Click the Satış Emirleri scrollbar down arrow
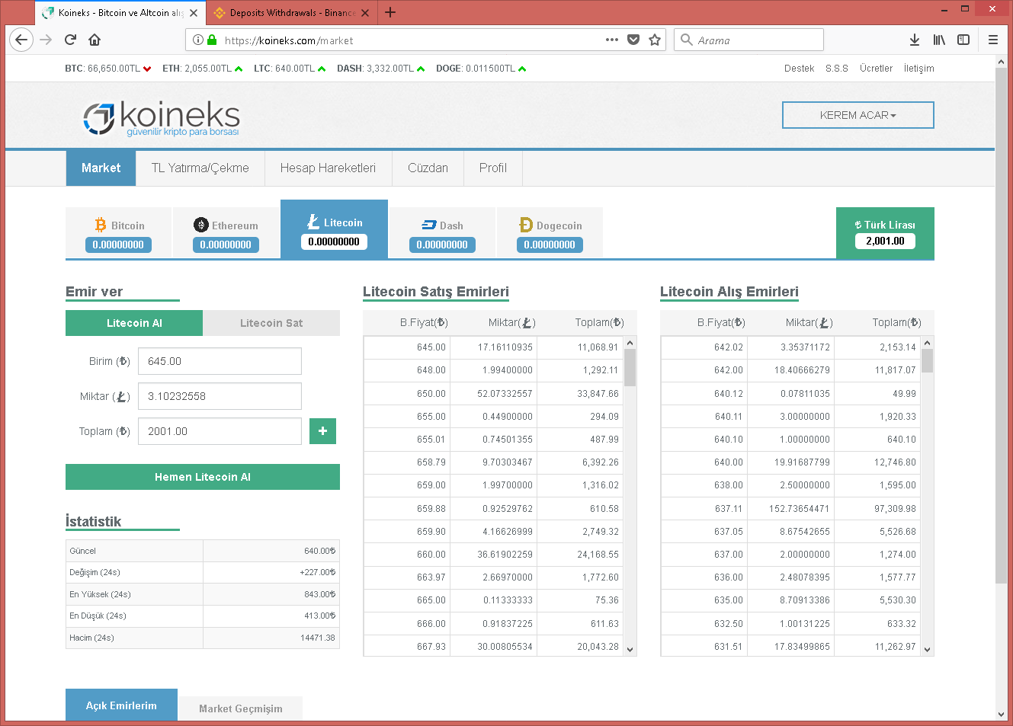Image resolution: width=1013 pixels, height=726 pixels. [630, 649]
